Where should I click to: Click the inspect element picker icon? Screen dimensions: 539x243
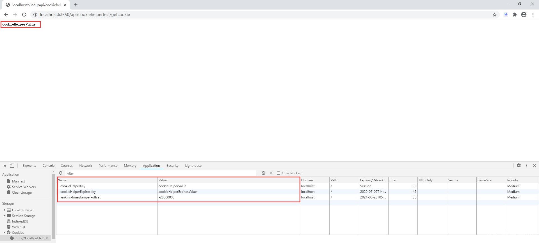tap(5, 166)
